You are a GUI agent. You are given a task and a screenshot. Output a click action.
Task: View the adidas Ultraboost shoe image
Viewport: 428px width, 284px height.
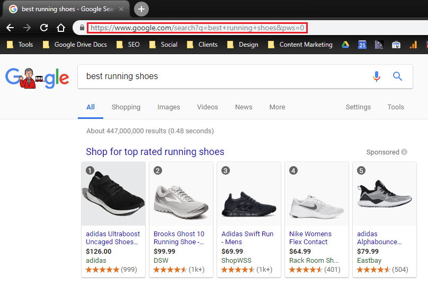113,193
